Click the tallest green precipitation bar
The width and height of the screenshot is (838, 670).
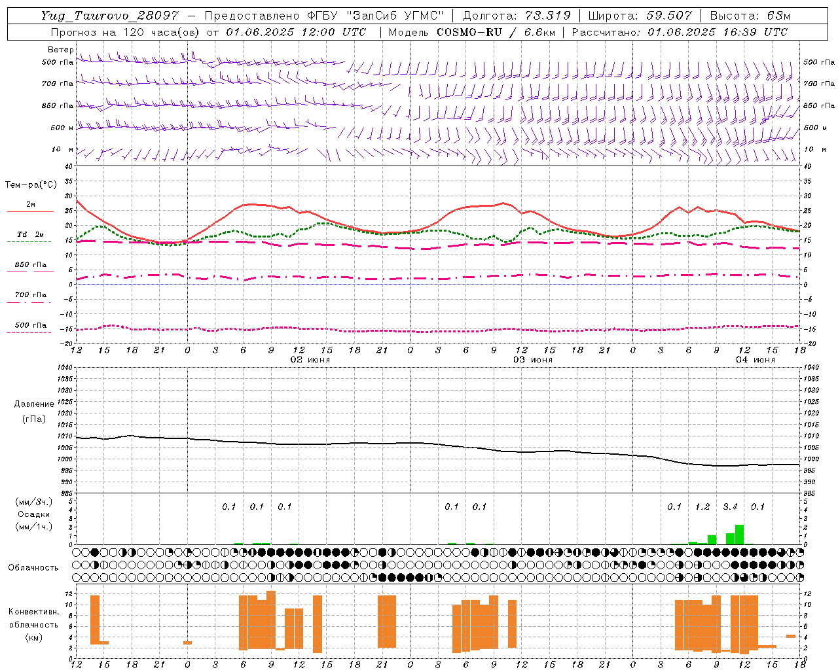[739, 535]
